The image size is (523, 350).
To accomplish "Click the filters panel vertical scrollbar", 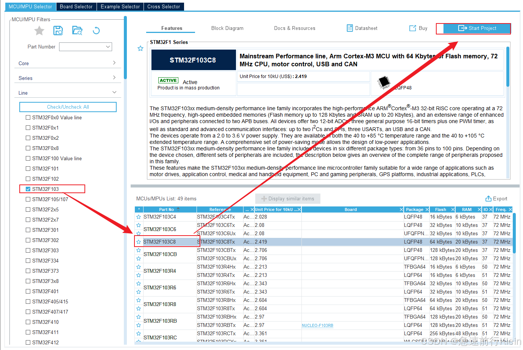I will pos(125,47).
